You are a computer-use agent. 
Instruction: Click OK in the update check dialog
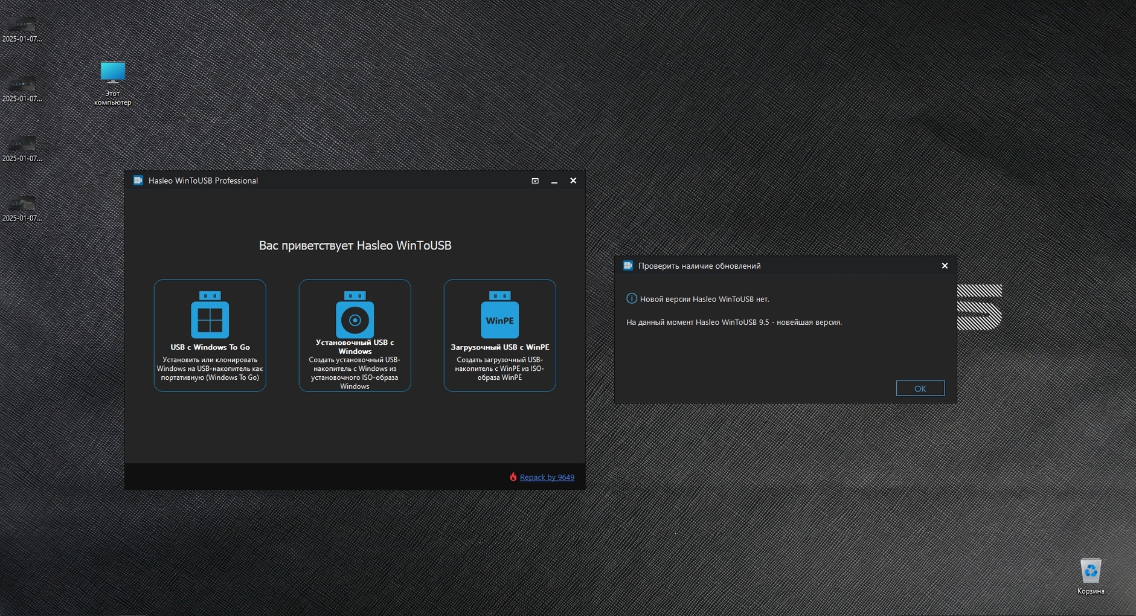[920, 388]
